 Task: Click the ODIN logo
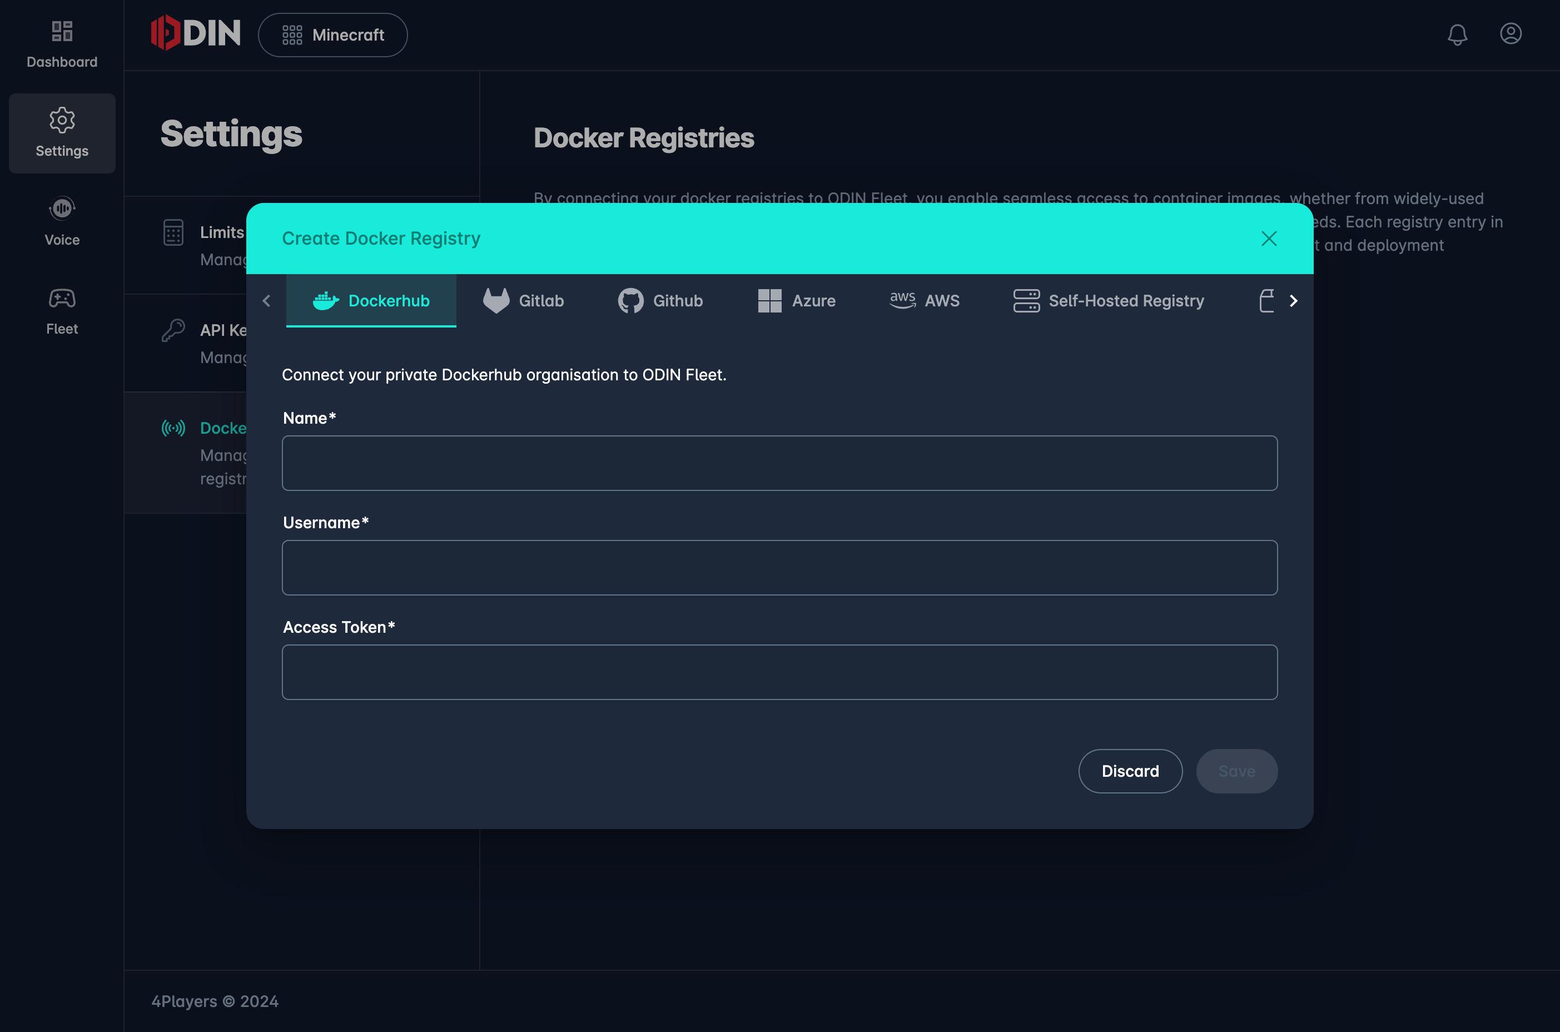tap(195, 33)
